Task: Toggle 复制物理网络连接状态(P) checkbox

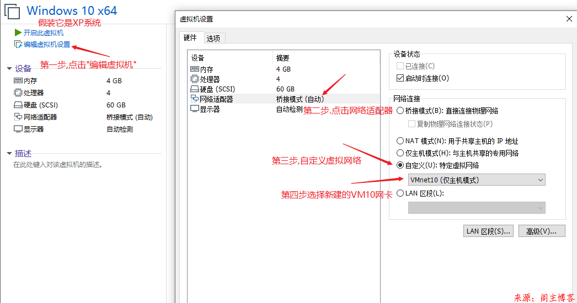Action: tap(412, 124)
